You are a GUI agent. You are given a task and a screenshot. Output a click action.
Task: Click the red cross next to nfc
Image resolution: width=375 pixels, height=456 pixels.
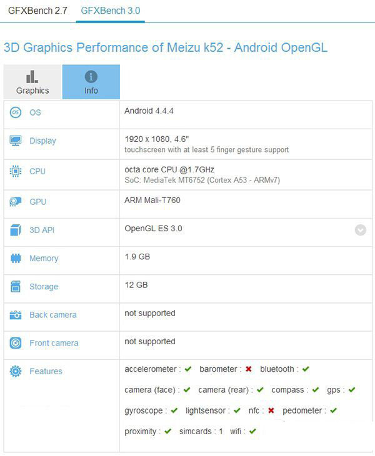pyautogui.click(x=271, y=410)
